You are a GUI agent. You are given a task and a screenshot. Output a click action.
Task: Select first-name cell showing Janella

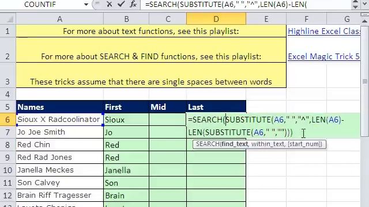126,170
